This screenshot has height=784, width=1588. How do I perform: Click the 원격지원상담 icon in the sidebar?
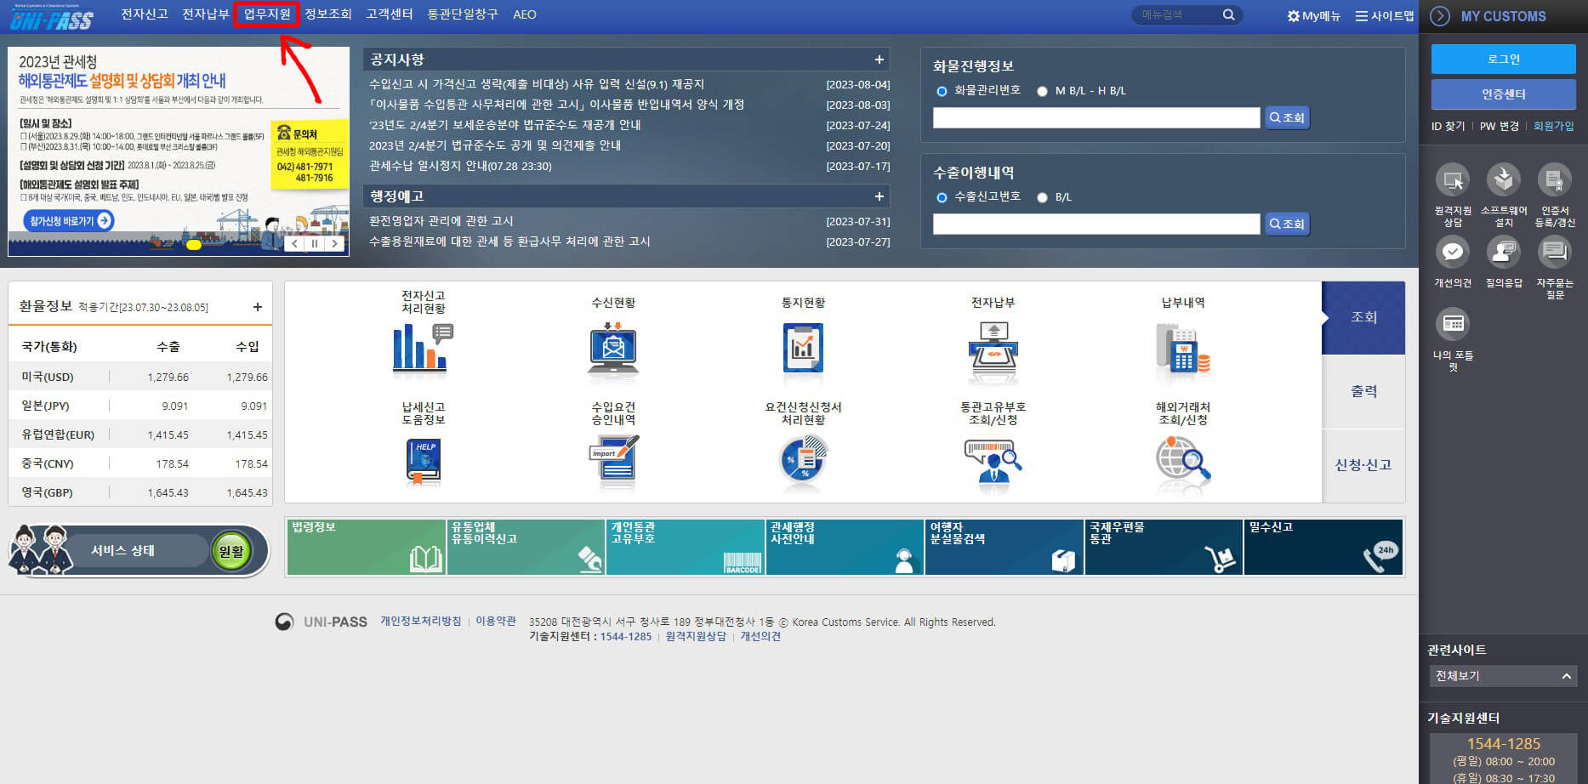[x=1454, y=181]
